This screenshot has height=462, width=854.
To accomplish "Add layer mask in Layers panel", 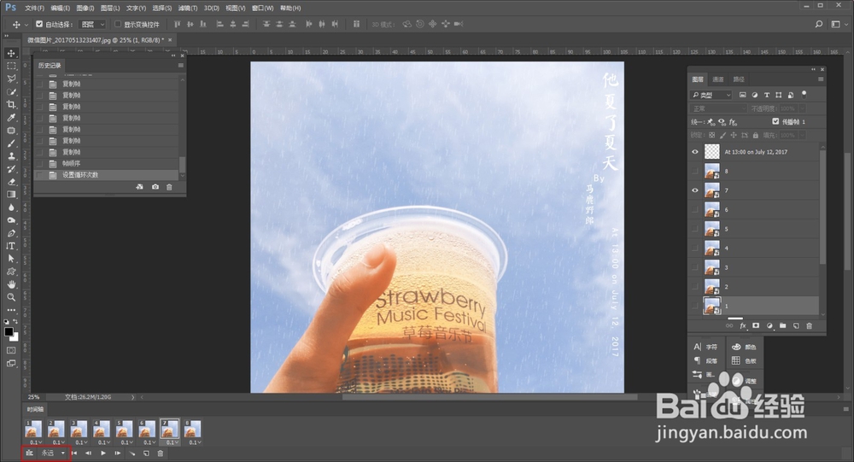I will [756, 326].
